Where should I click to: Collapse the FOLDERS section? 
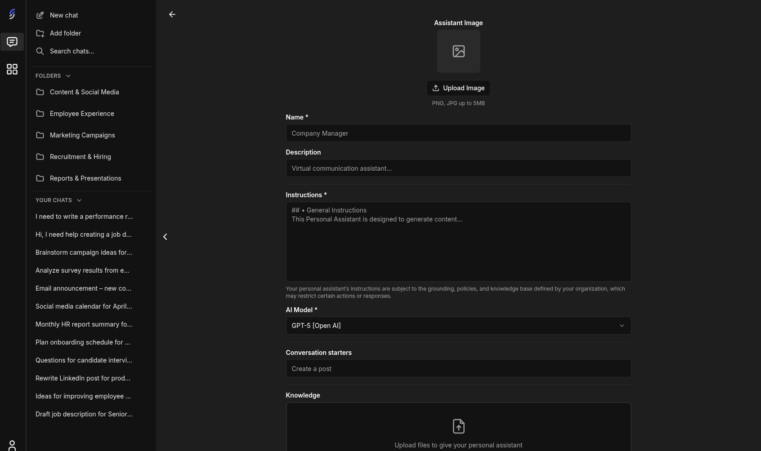[x=68, y=75]
